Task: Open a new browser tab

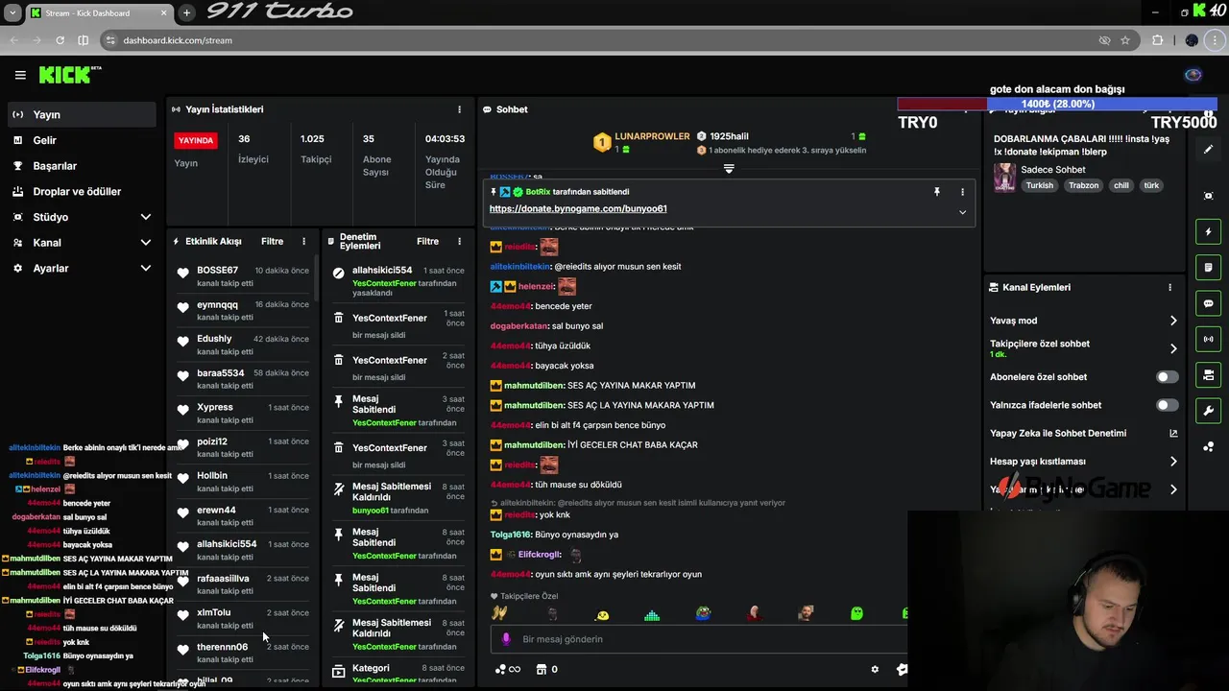Action: click(186, 12)
